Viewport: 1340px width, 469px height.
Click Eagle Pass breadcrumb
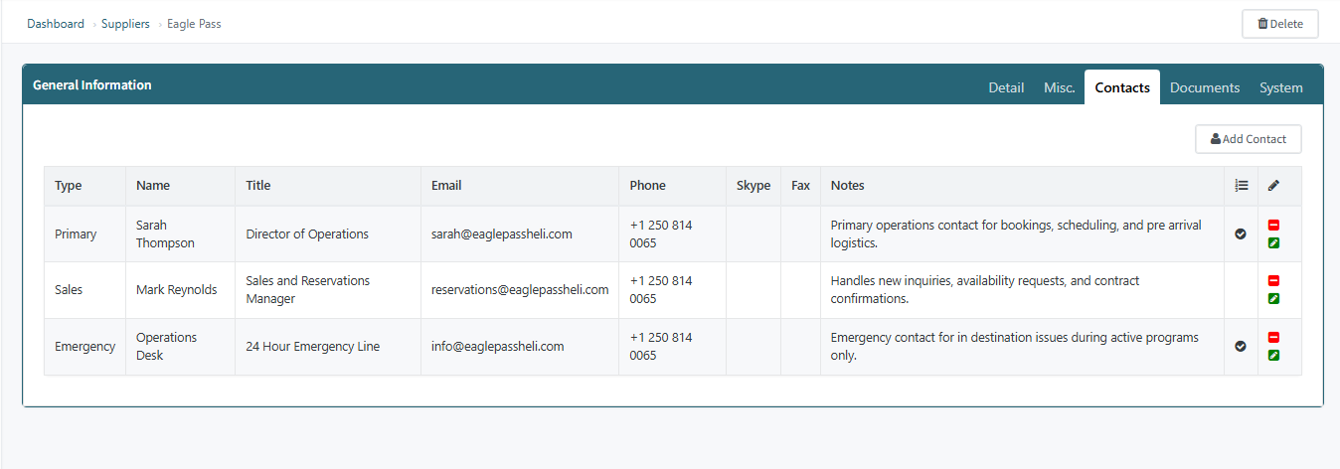194,24
